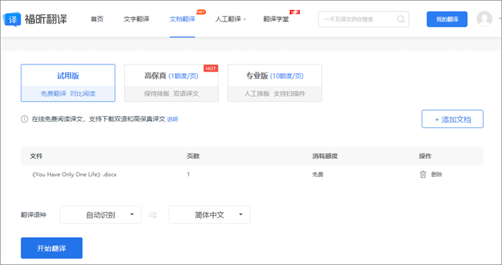The width and height of the screenshot is (502, 265).
Task: Open 首页 home page
Action: (x=97, y=19)
